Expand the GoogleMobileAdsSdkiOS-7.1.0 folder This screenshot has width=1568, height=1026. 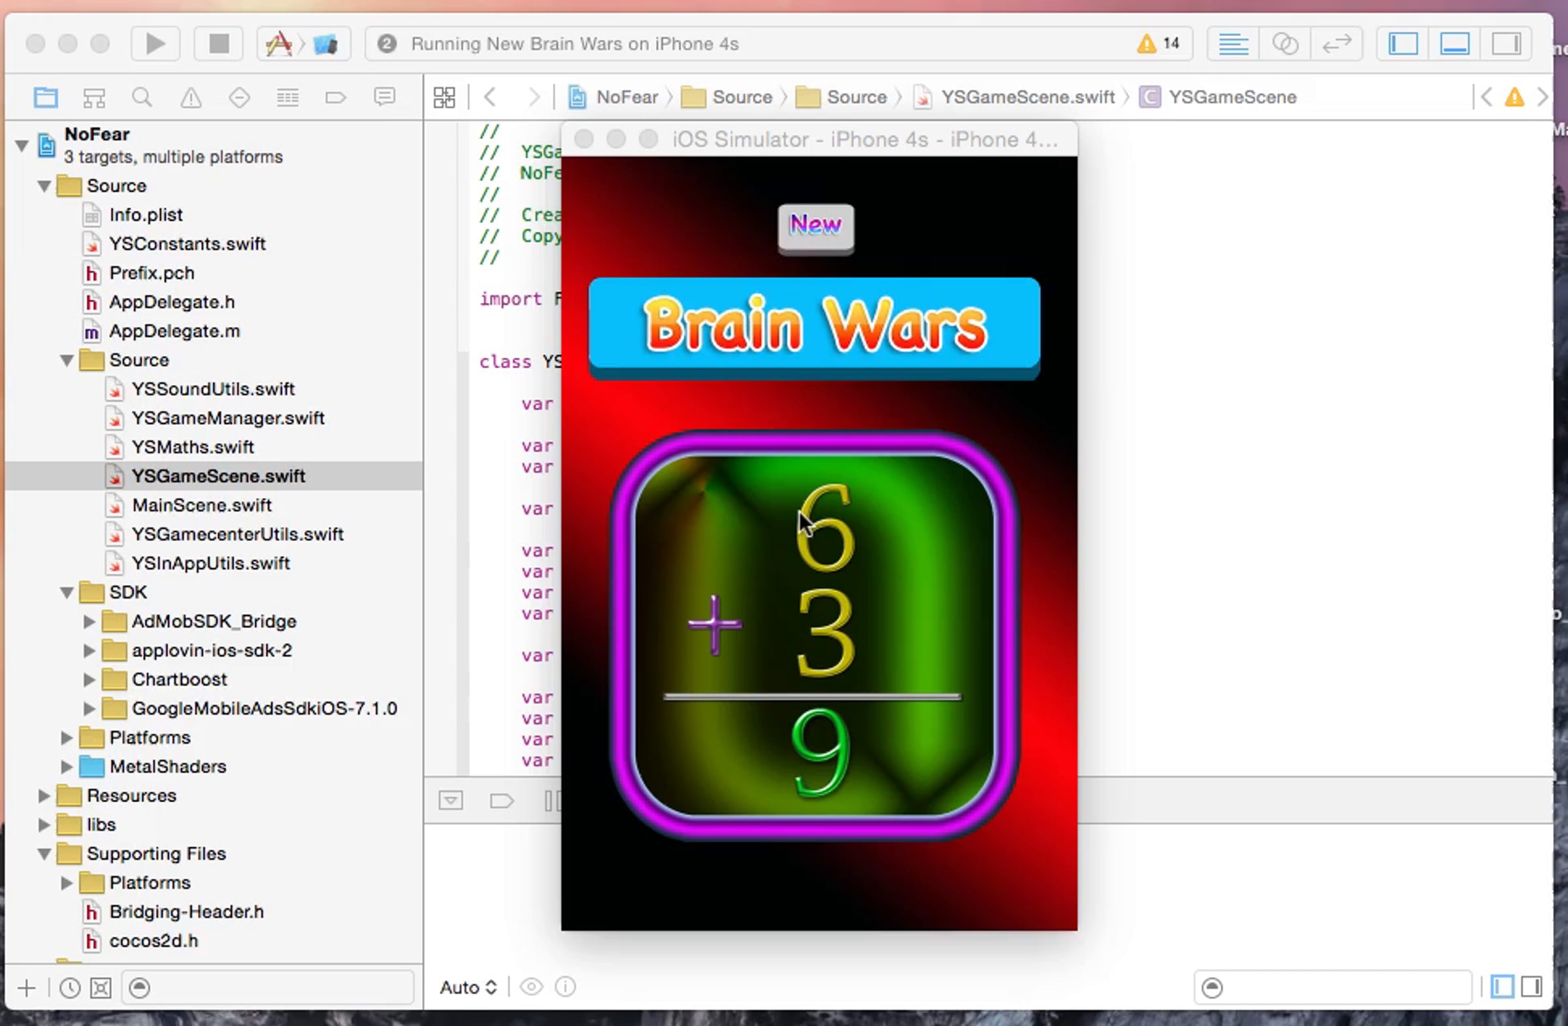coord(89,708)
